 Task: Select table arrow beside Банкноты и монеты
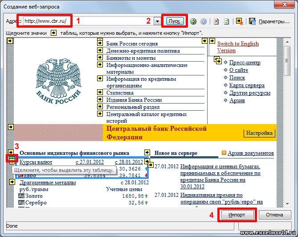[x=100, y=57]
